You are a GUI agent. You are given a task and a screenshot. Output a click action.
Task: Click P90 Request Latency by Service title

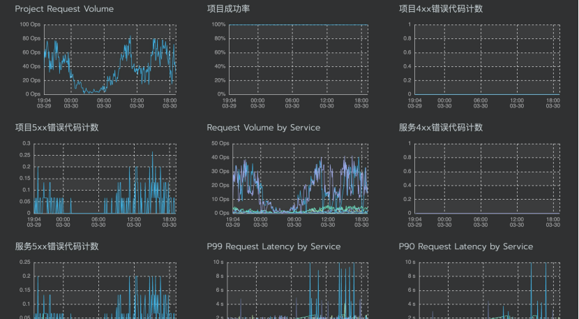click(x=465, y=246)
